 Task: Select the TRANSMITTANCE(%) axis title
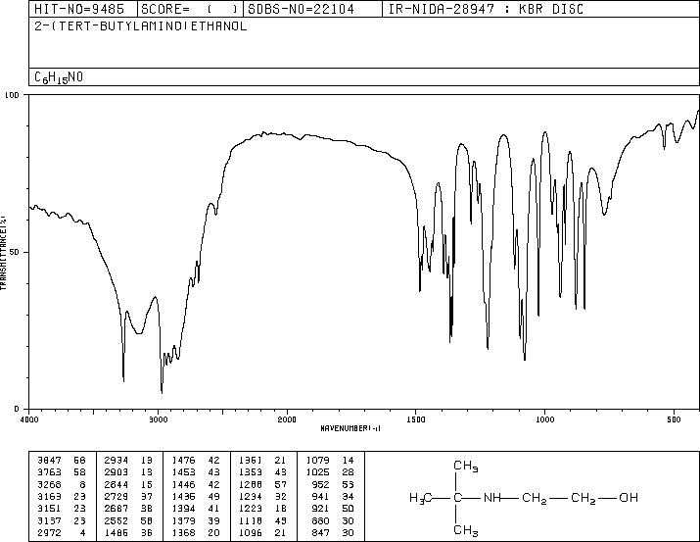point(3,253)
